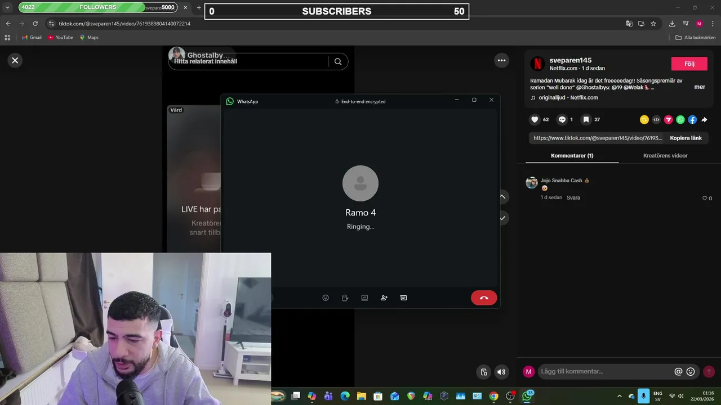
Task: Switch to Kommentarer (1) tab
Action: 572,156
